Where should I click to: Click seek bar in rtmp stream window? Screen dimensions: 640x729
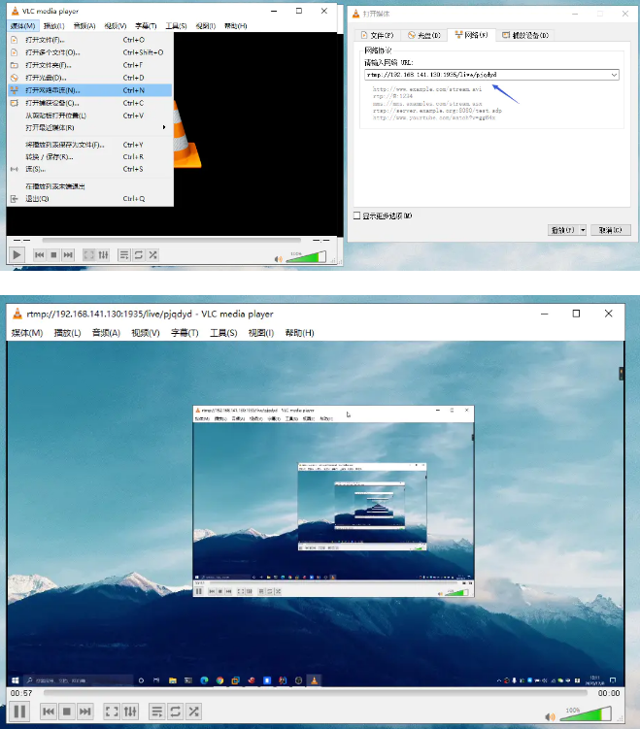[315, 693]
